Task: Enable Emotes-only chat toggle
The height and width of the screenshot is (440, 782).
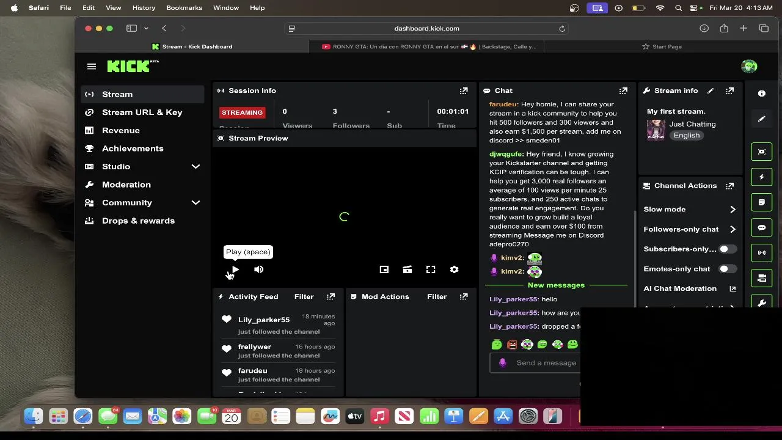Action: point(727,269)
